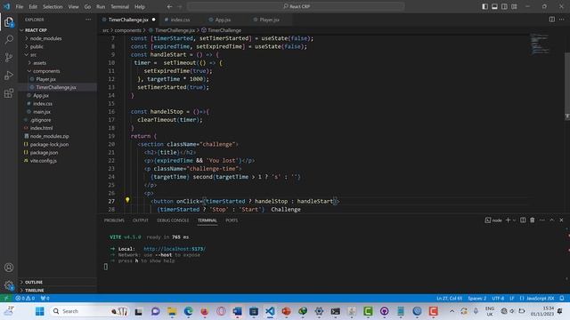The image size is (570, 320).
Task: Expand the Timeline section
Action: [34, 291]
